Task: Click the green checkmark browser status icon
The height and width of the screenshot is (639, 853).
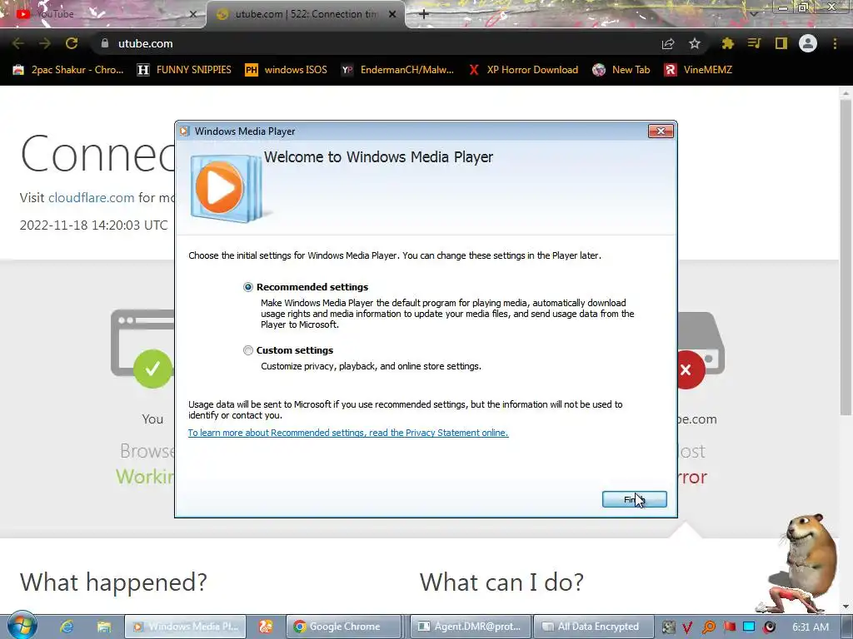Action: coord(152,369)
